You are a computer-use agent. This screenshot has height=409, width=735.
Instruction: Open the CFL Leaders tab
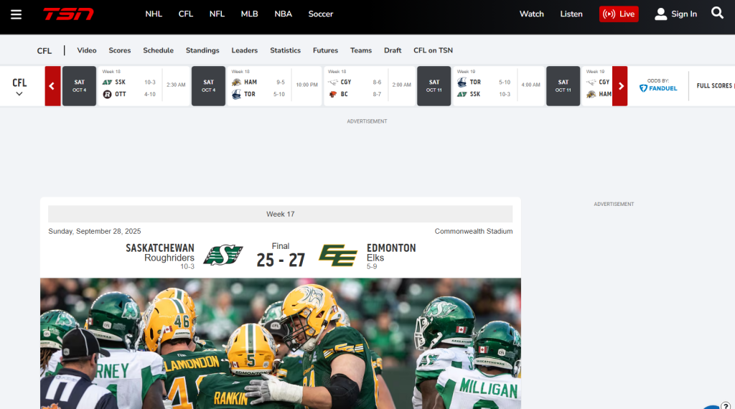244,50
